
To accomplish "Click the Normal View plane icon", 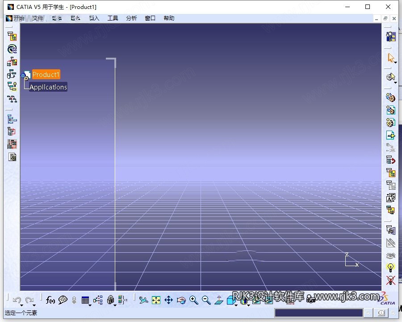I will coord(219,300).
